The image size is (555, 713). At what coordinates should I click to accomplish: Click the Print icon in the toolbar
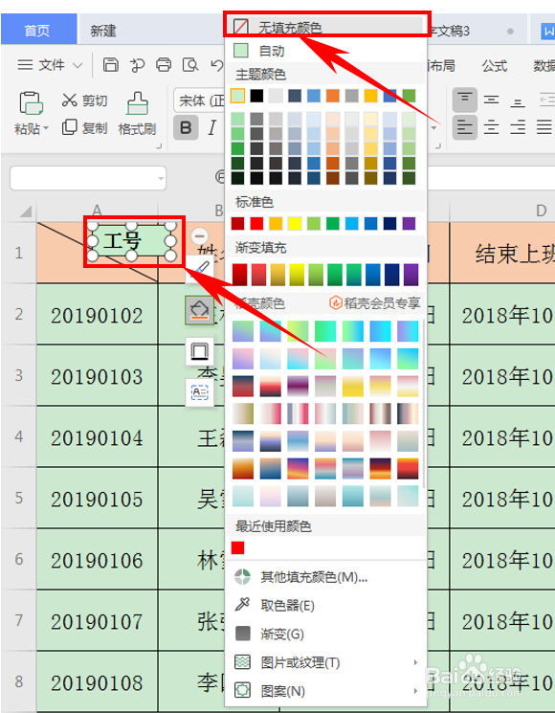(164, 65)
